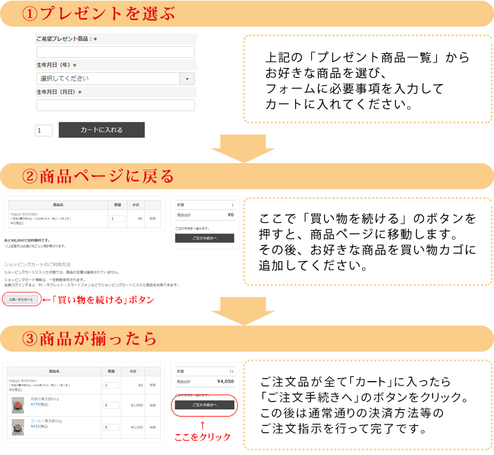Click コーヒー黒太郎50g product thumbnail
Screen dimensions: 494x455
point(18,427)
